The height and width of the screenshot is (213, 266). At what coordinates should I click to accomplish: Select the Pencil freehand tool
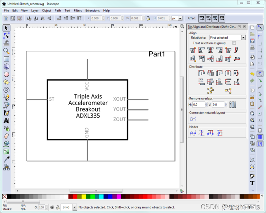[6, 98]
